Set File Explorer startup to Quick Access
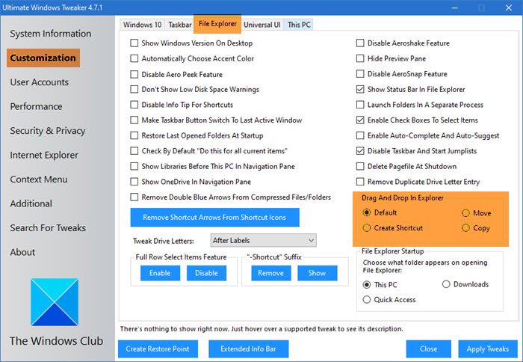 click(x=367, y=300)
